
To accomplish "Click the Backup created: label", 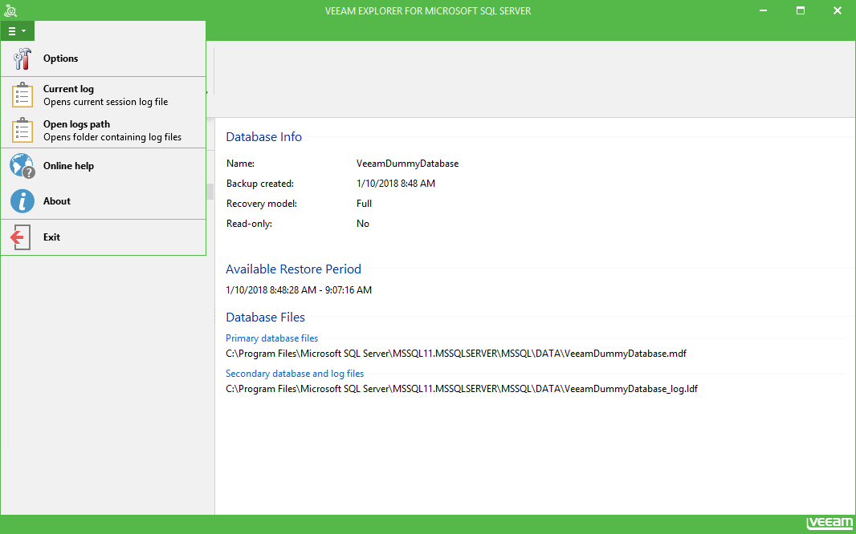I will [260, 184].
